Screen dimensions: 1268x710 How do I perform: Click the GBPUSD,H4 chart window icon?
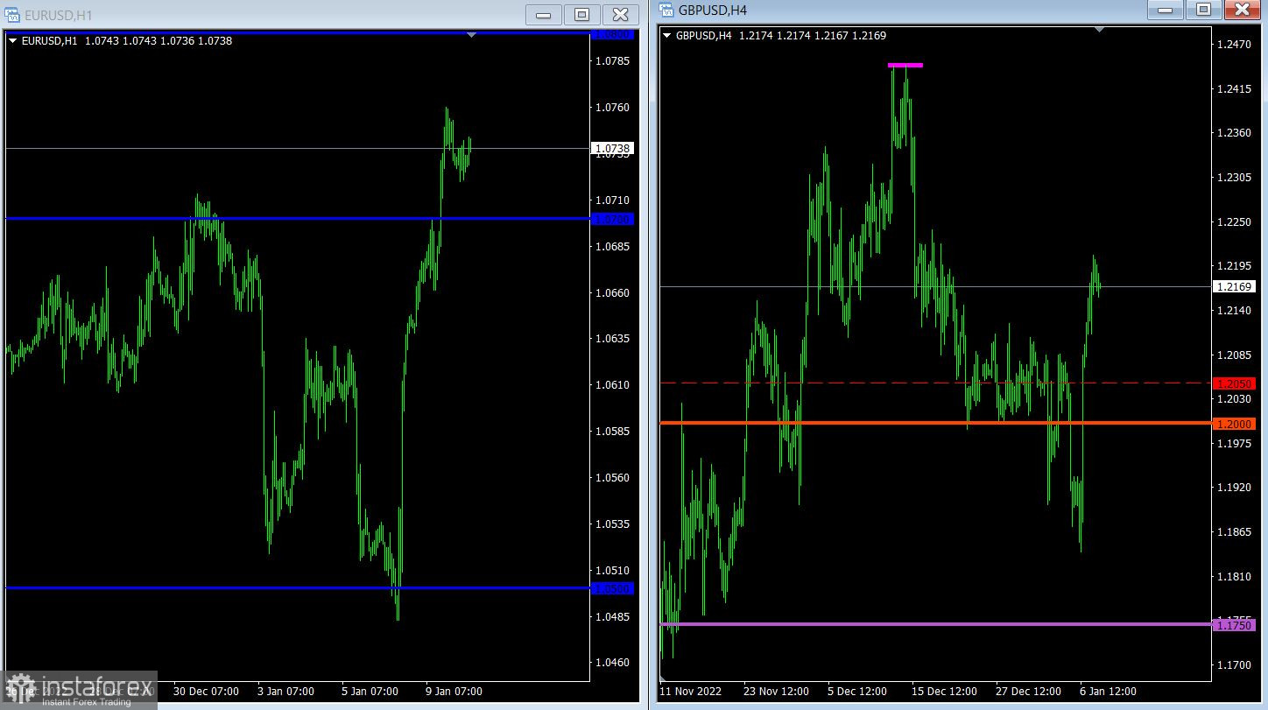click(667, 11)
